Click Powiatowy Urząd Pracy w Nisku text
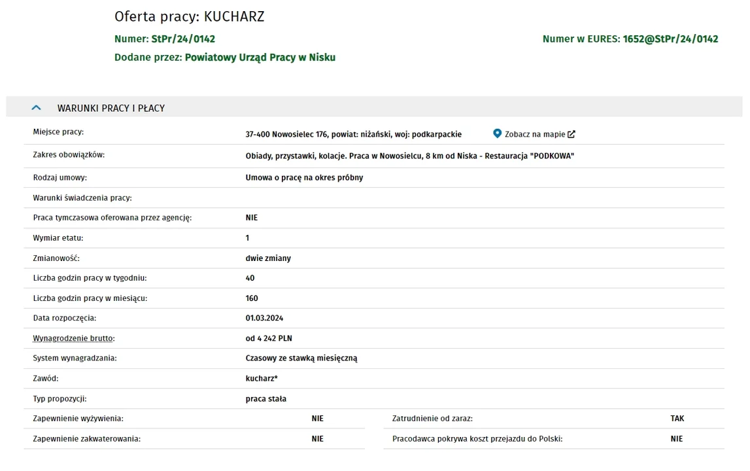The height and width of the screenshot is (471, 750). tap(260, 58)
